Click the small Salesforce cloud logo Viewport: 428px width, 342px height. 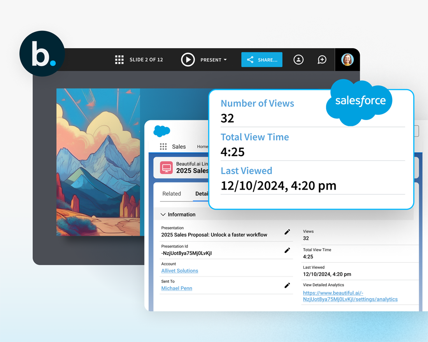(x=162, y=131)
